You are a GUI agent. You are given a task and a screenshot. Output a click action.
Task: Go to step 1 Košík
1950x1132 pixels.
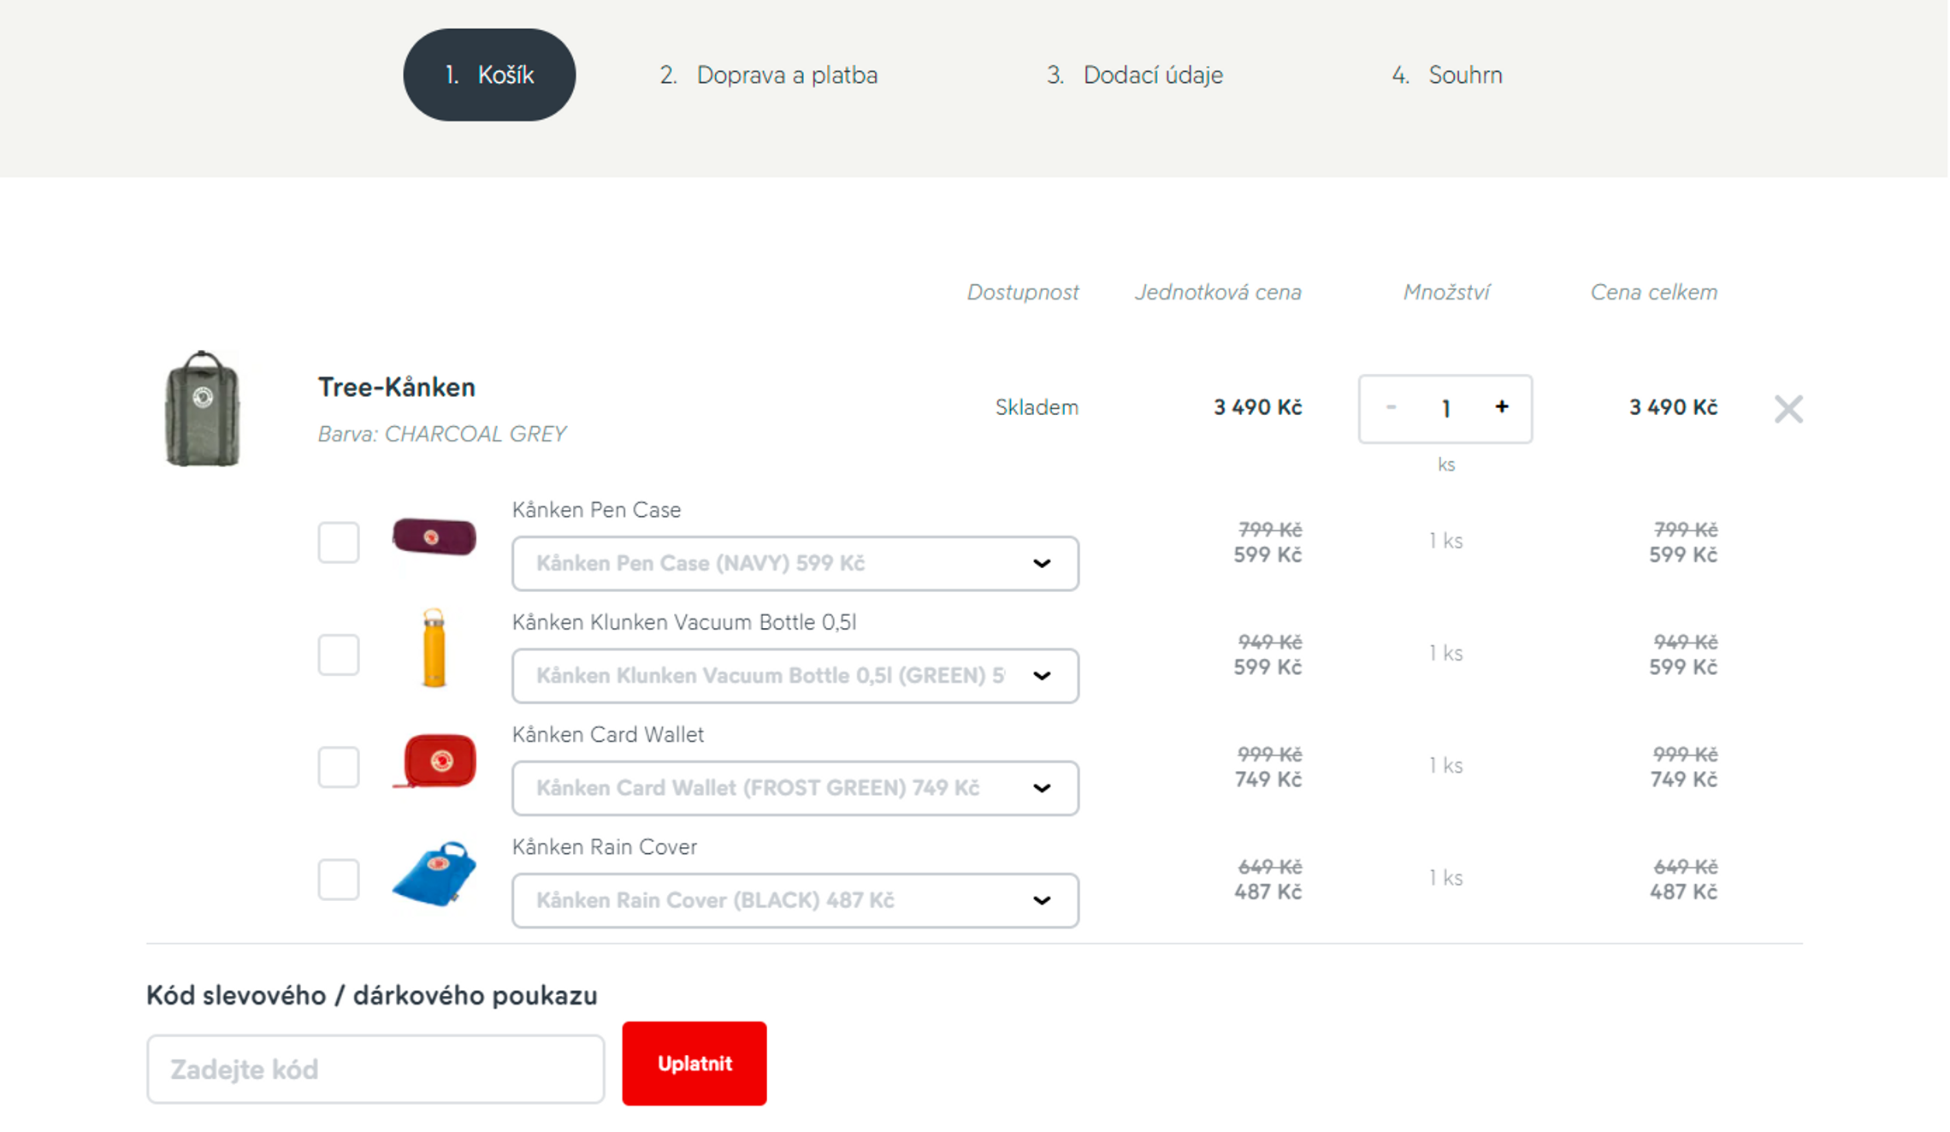[489, 75]
